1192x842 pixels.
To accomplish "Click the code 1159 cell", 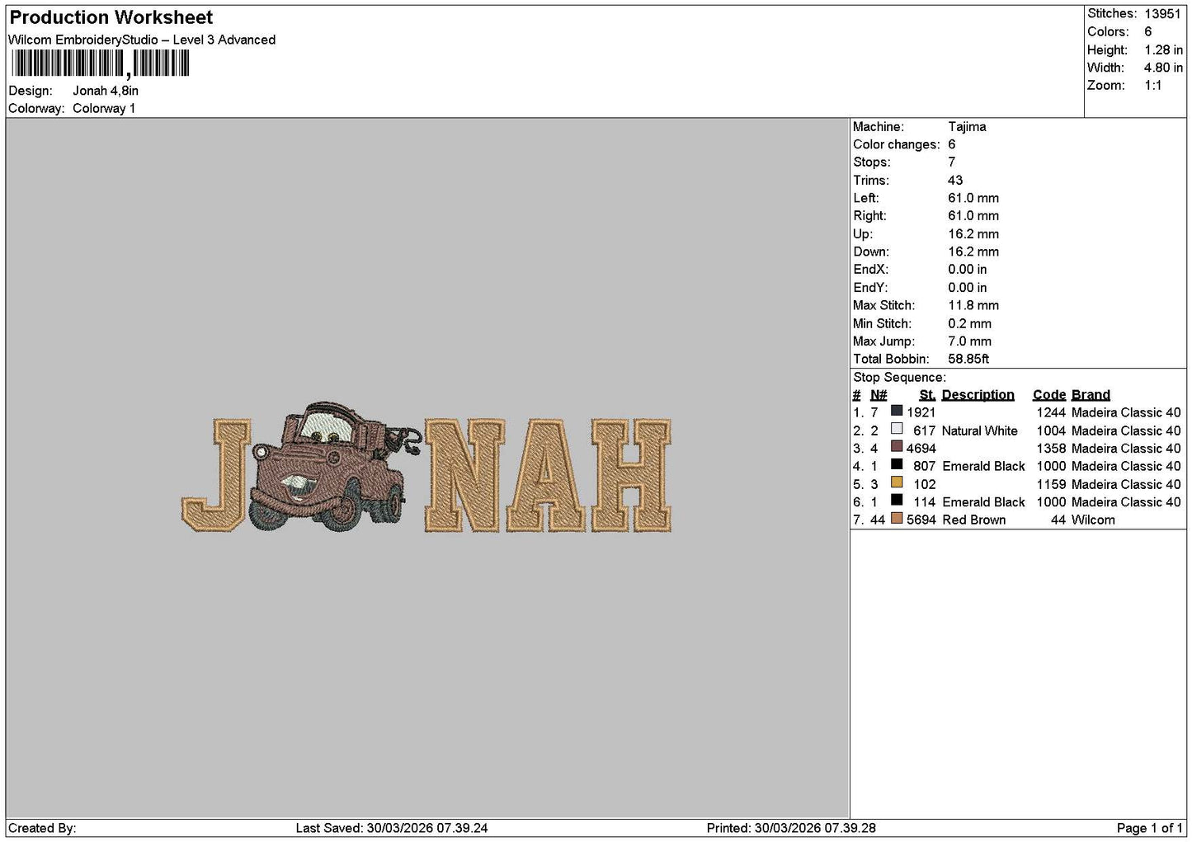I will click(x=1051, y=484).
